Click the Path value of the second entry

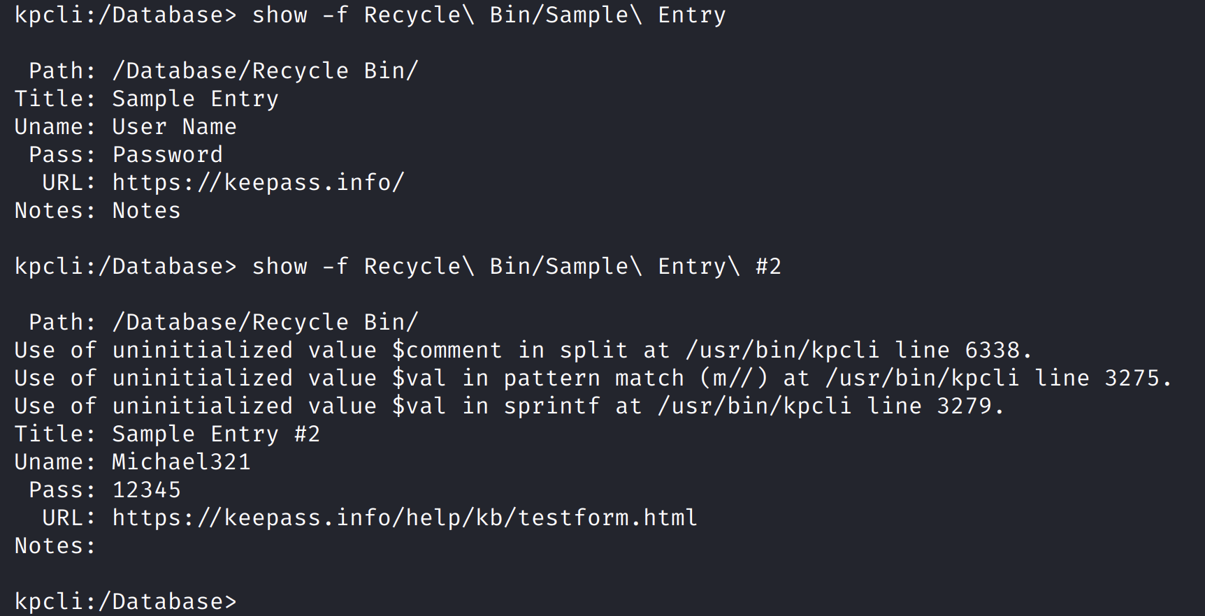tap(265, 322)
